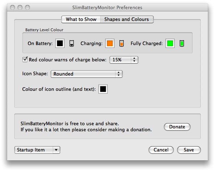Minimize the preferences window
215x171 pixels.
20,7
